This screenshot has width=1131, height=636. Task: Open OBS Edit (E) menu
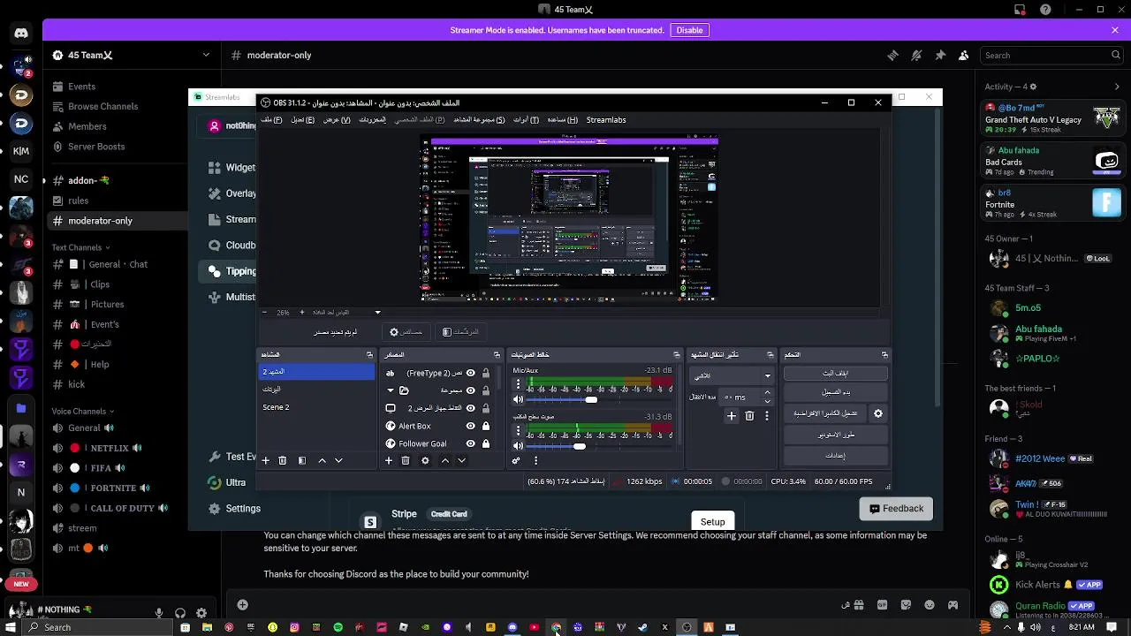[302, 119]
